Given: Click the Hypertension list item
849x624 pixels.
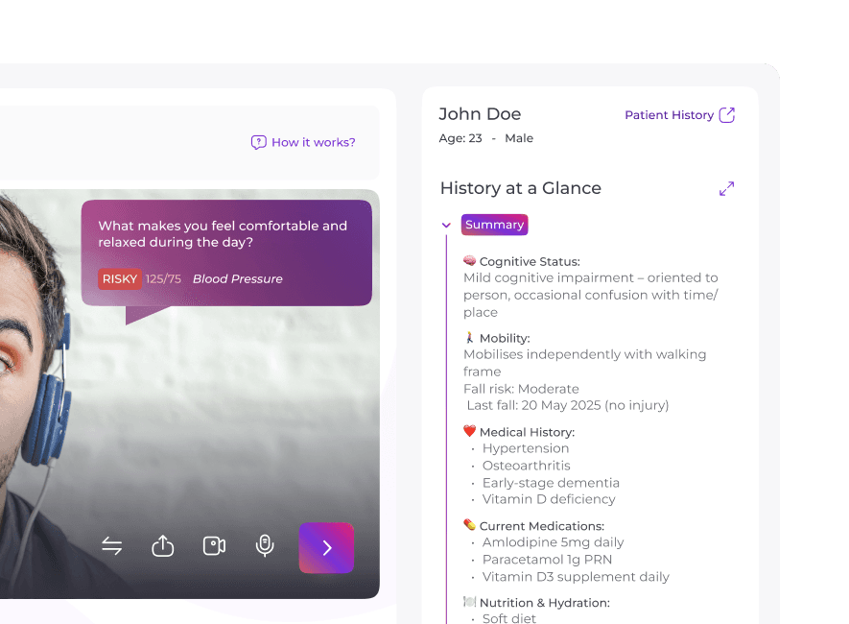Looking at the screenshot, I should click(x=525, y=448).
